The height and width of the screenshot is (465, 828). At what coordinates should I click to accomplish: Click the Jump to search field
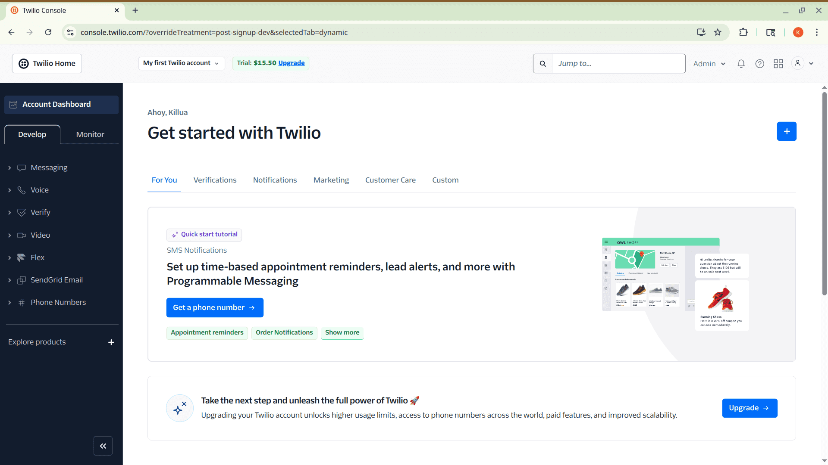click(618, 64)
